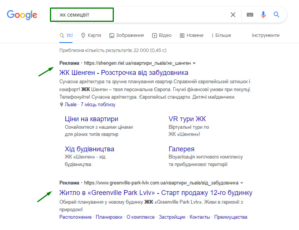Switch to the Відео results tab
Viewport: 299px width, 230px height.
[162, 35]
